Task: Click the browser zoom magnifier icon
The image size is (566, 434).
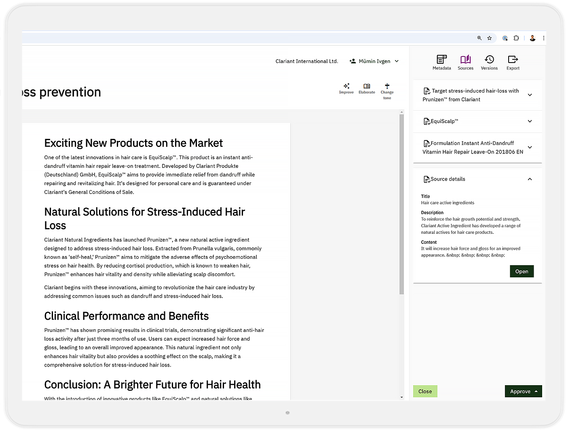Action: 479,38
